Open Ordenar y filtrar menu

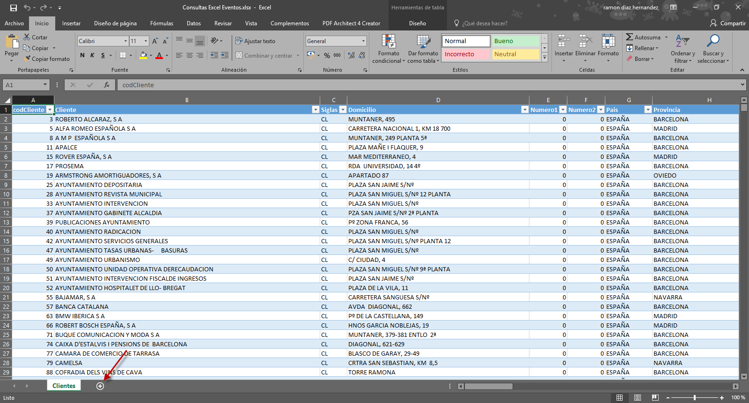(x=683, y=49)
